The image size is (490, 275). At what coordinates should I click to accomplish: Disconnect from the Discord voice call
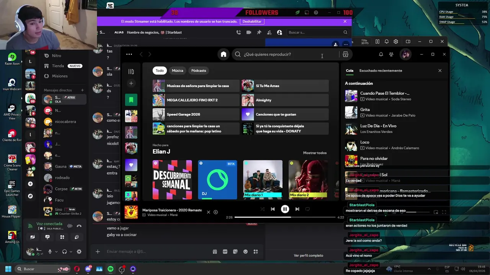coord(79,226)
